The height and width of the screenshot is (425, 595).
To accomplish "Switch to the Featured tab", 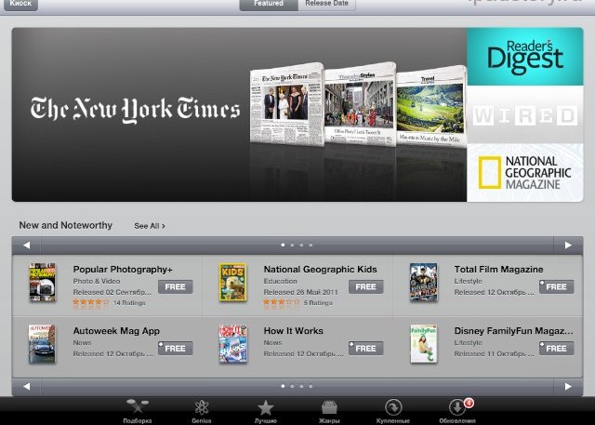I will (x=269, y=4).
